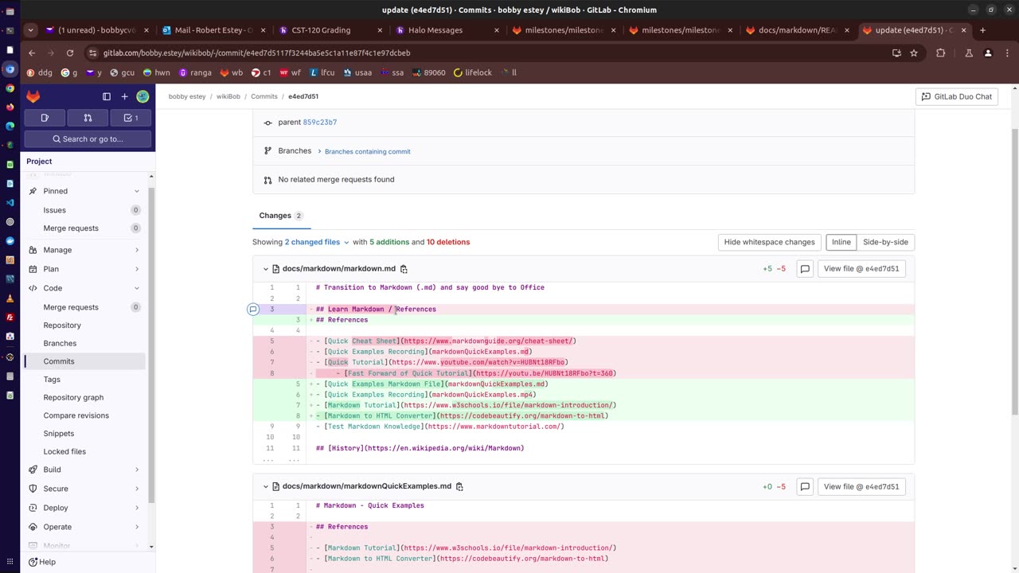The height and width of the screenshot is (573, 1019).
Task: Add comment on diff line 3
Action: (253, 309)
